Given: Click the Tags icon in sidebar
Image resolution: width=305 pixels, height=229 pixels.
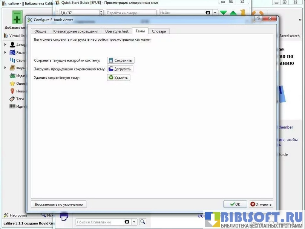Looking at the screenshot, I should click(x=12, y=99).
